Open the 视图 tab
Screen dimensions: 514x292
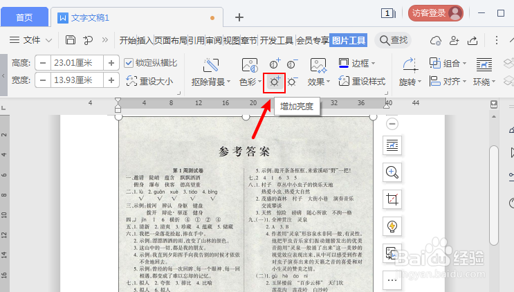pos(232,40)
